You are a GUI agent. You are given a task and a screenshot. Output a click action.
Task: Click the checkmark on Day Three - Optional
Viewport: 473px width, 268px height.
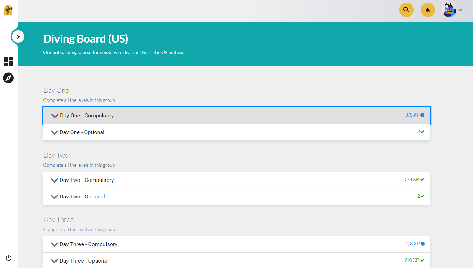pos(422,260)
